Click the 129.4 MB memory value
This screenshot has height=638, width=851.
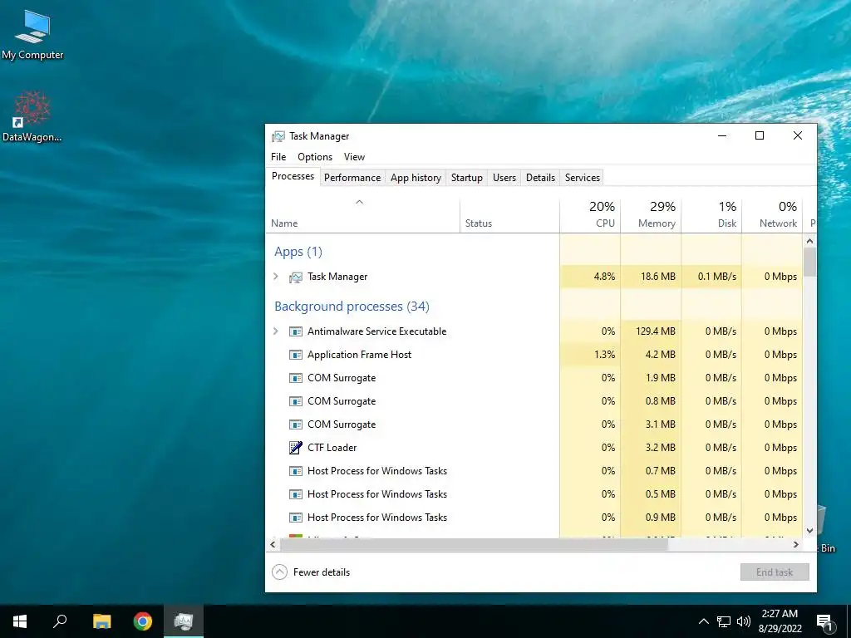click(656, 331)
